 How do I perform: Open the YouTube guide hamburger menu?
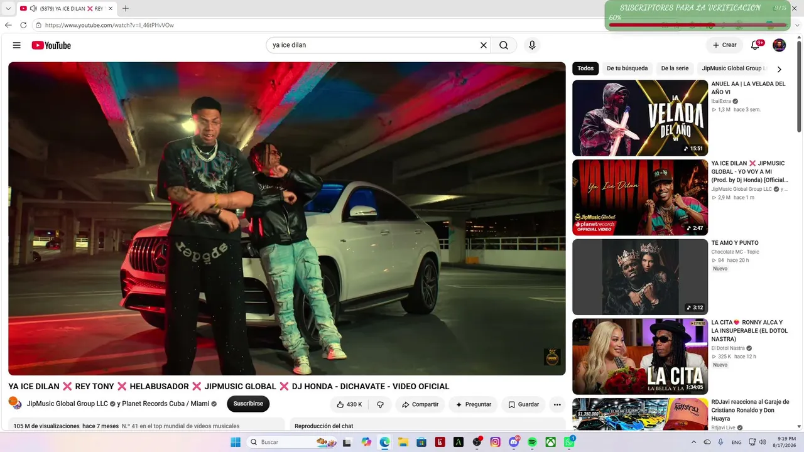tap(17, 45)
